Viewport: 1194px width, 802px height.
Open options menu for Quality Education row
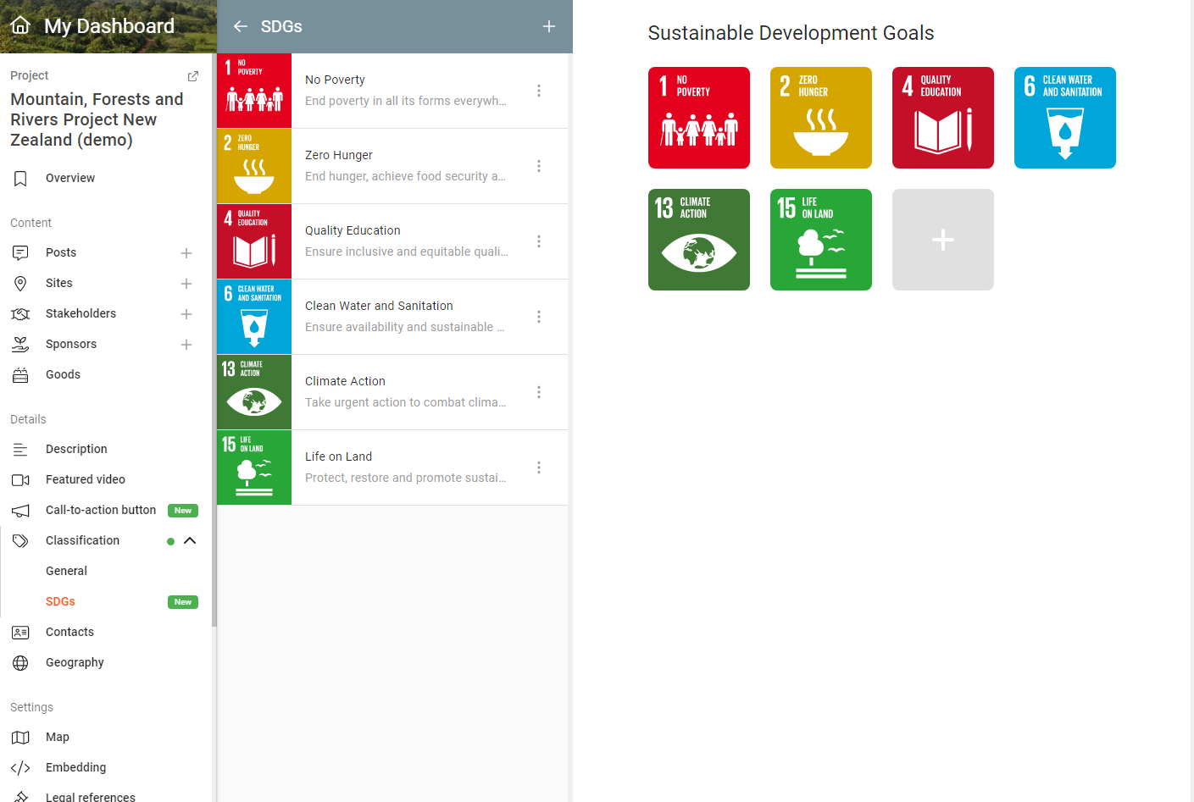(539, 241)
